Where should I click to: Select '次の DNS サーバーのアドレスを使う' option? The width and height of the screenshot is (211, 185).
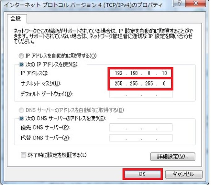21,118
